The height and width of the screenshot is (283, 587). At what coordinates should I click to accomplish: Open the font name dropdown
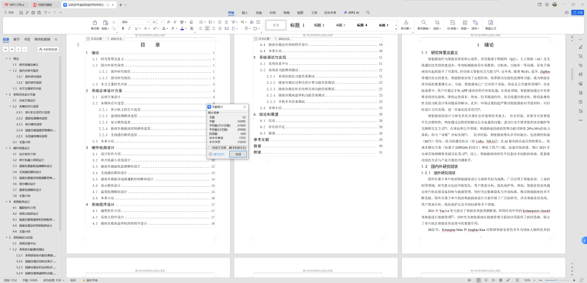coord(148,22)
